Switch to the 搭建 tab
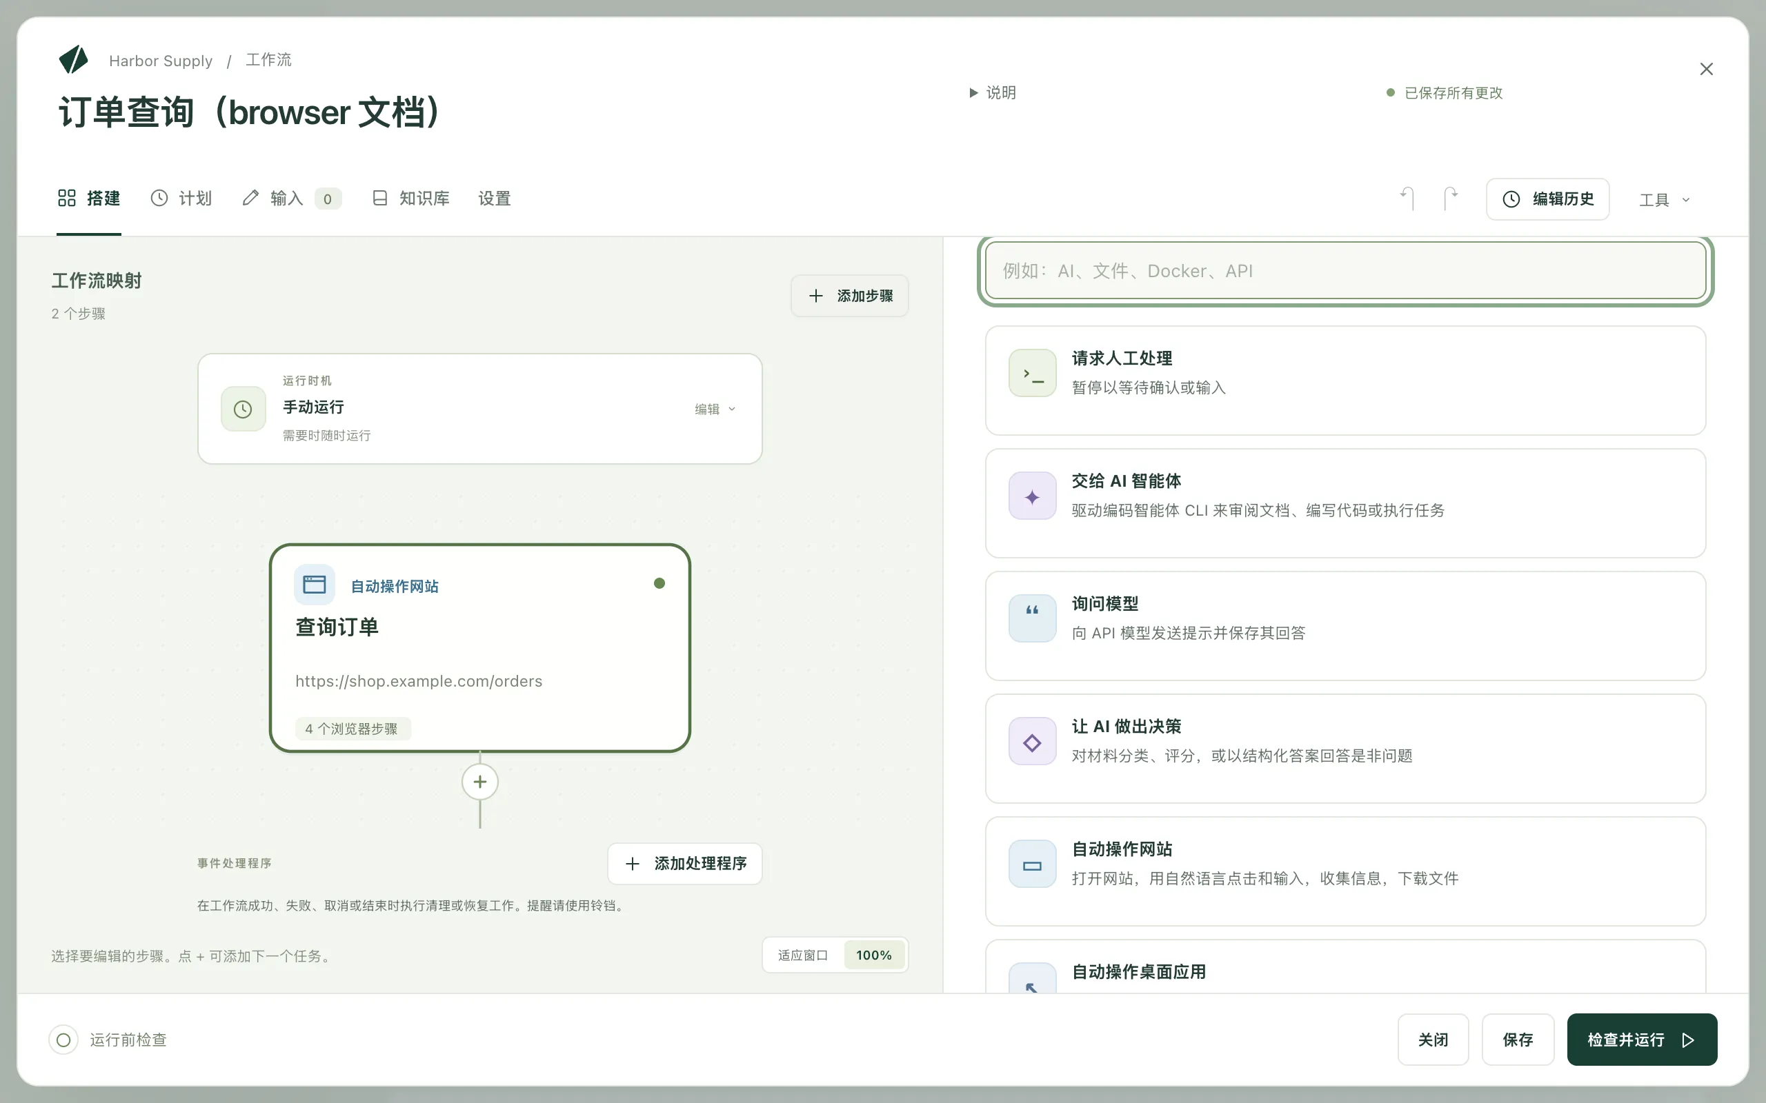The width and height of the screenshot is (1766, 1103). click(x=89, y=199)
